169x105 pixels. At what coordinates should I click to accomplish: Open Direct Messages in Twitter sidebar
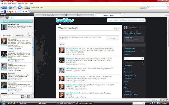click(129, 51)
